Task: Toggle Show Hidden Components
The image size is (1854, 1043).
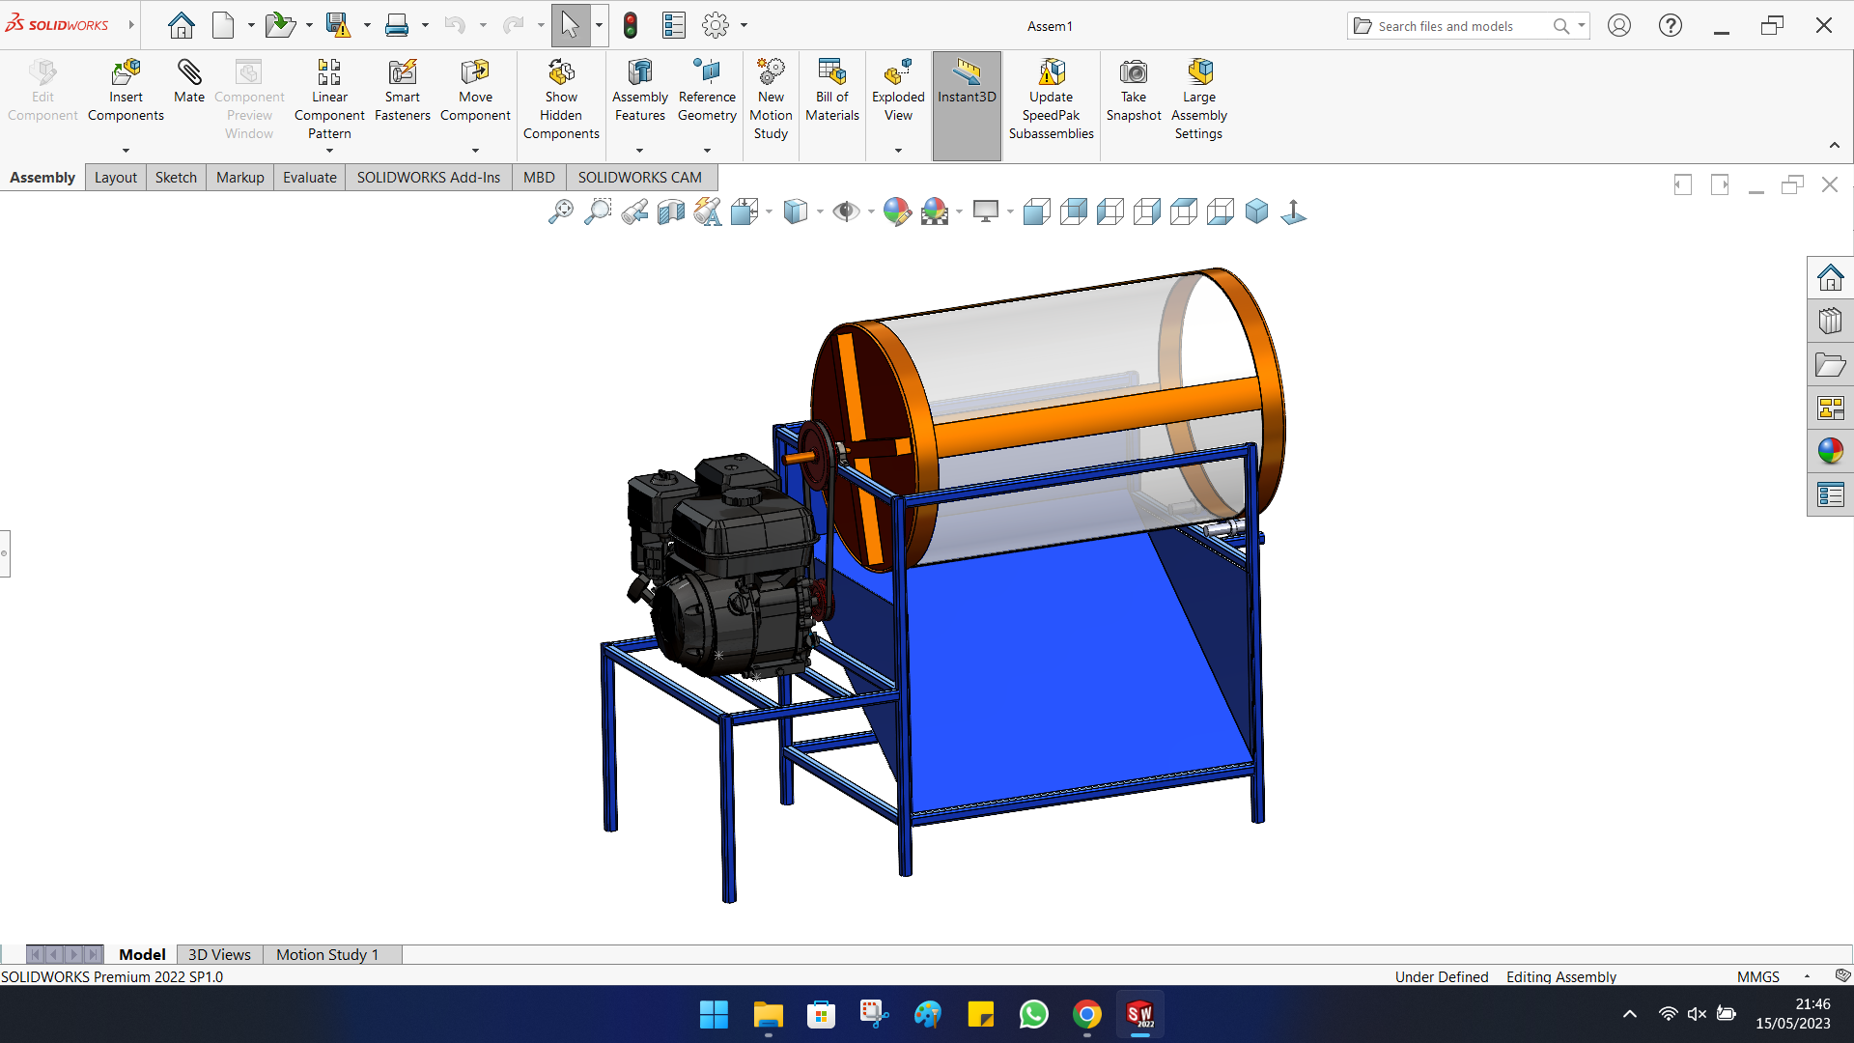Action: pos(561,73)
